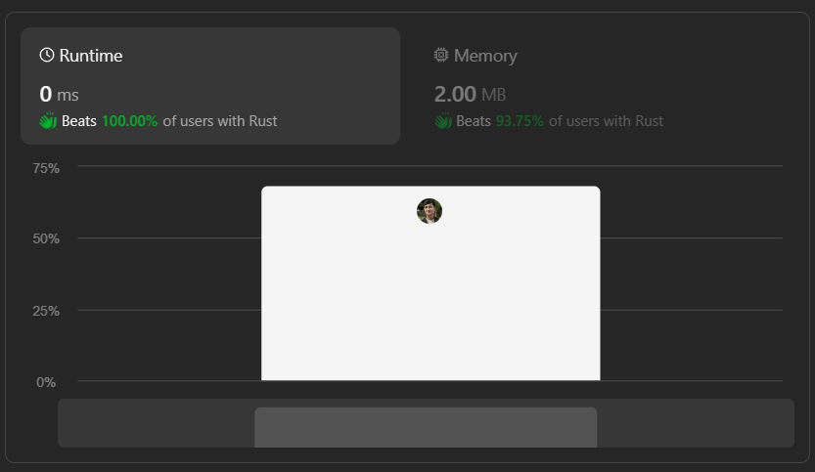Select the Runtime tab label
This screenshot has height=472, width=815.
(91, 56)
